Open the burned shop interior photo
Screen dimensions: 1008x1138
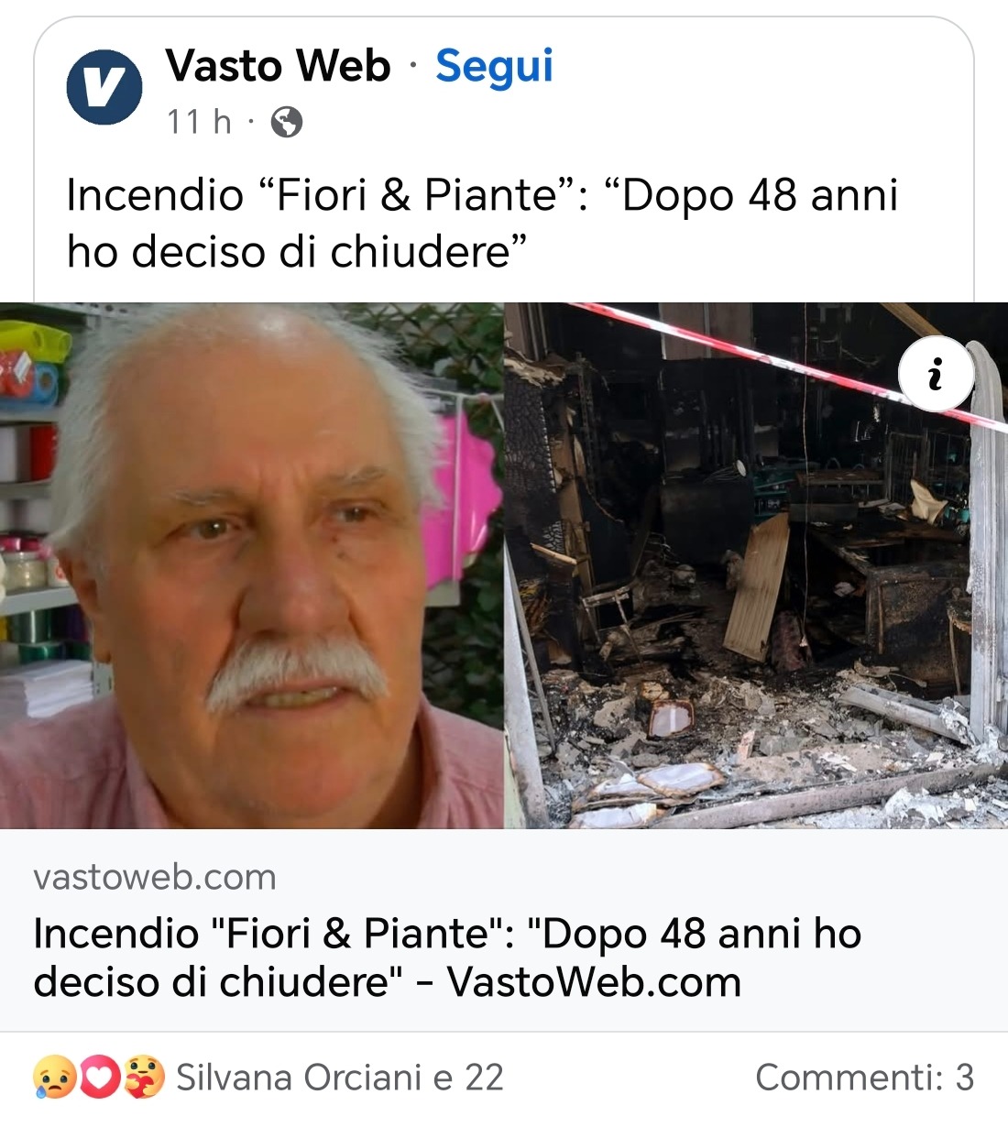[756, 565]
